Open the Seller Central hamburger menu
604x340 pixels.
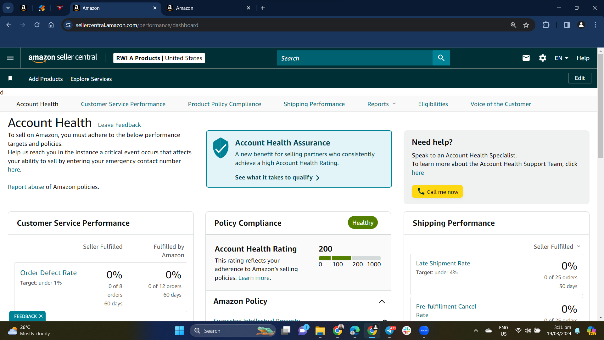click(x=10, y=58)
